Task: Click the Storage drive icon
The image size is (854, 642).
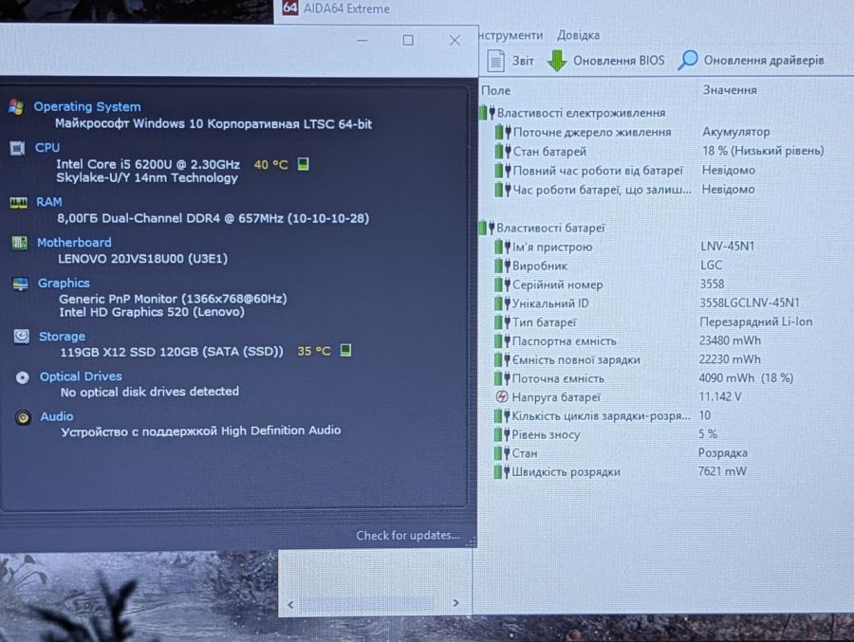Action: tap(21, 337)
